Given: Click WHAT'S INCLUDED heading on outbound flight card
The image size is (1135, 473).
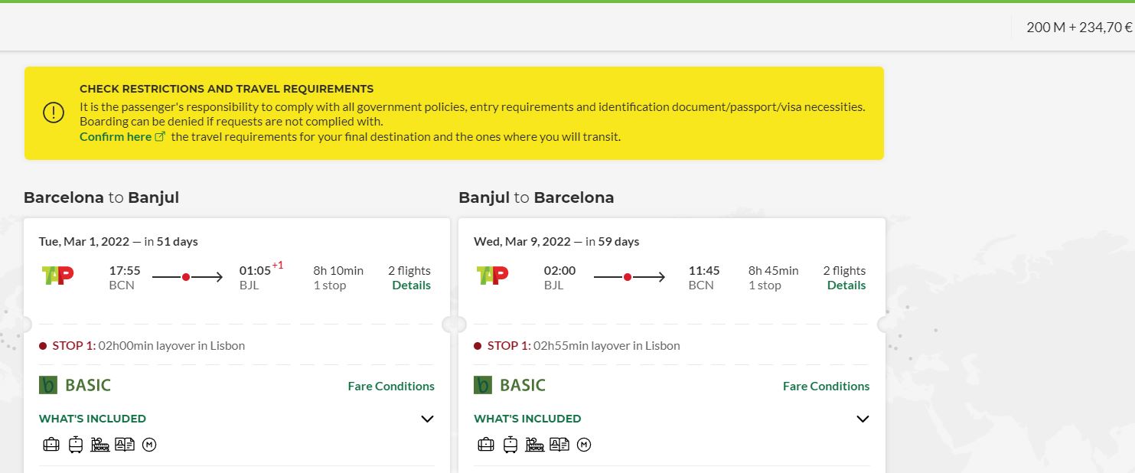Looking at the screenshot, I should point(93,419).
